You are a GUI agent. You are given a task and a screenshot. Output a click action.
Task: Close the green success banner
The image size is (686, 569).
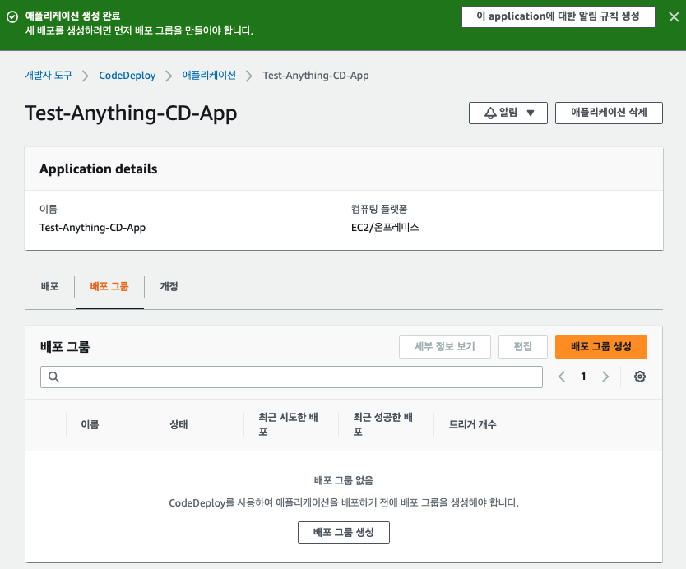(x=674, y=17)
